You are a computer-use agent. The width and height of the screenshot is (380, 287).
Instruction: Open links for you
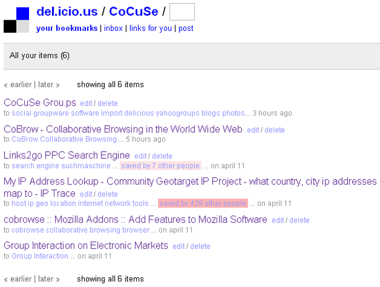click(x=150, y=28)
